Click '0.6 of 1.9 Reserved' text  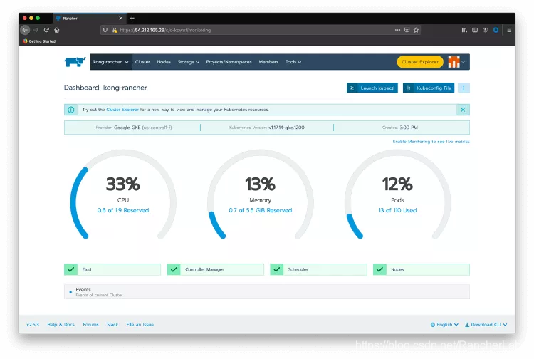(x=123, y=211)
